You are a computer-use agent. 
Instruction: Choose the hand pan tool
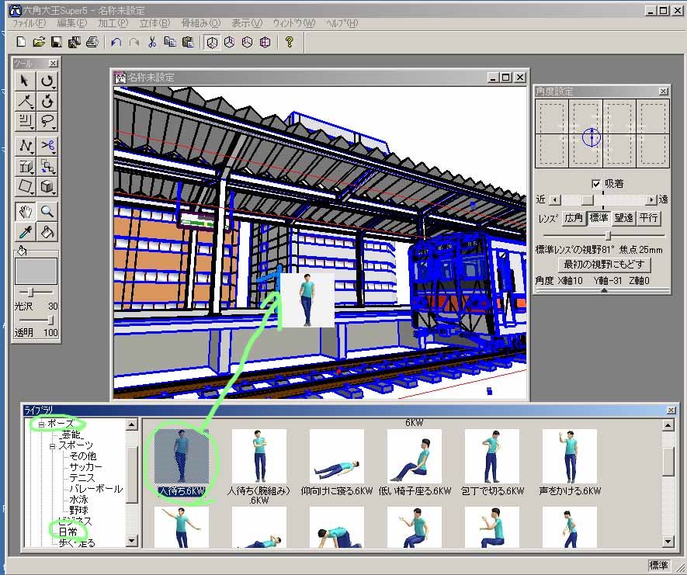(x=26, y=210)
